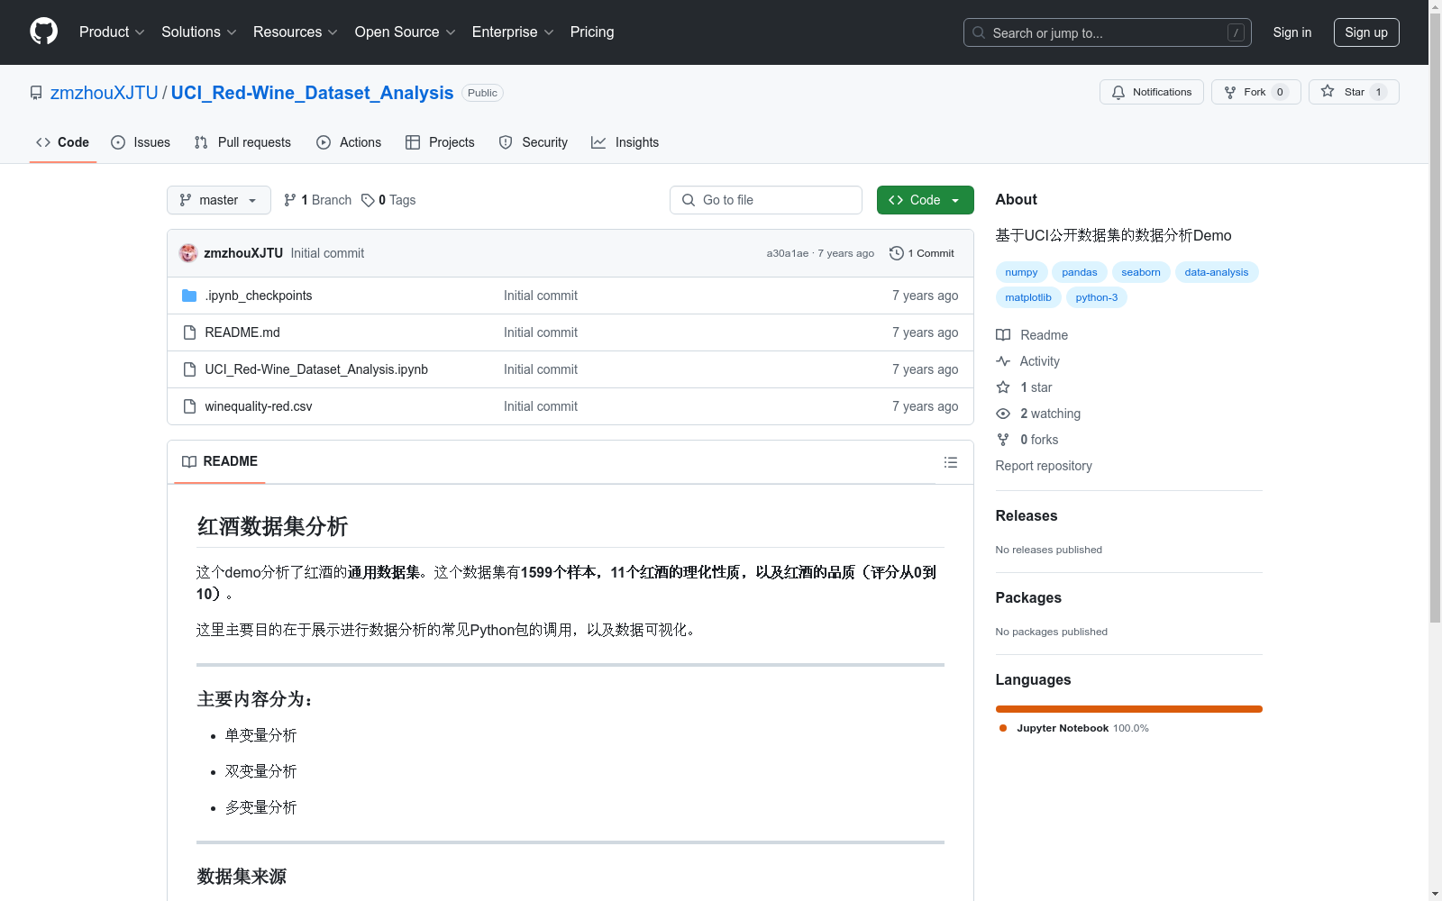This screenshot has height=901, width=1442.
Task: Open UCI_Red-Wine_Dataset_Analysis repository title link
Action: pos(312,93)
